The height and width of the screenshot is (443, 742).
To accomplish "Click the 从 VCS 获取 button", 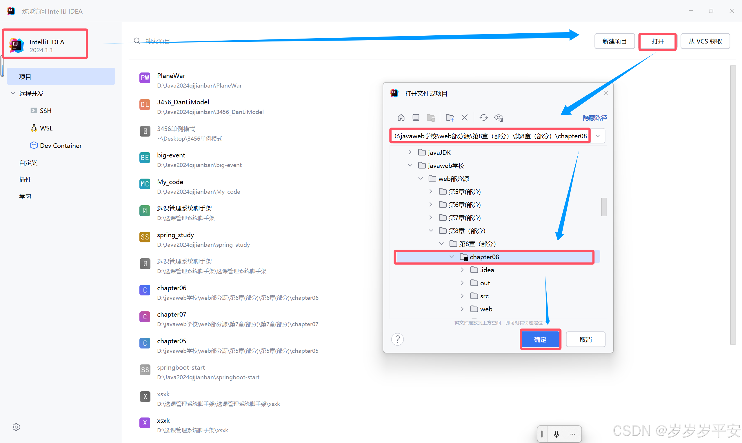I will pyautogui.click(x=705, y=41).
